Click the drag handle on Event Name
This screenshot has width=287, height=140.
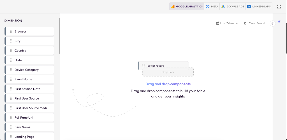(11, 79)
